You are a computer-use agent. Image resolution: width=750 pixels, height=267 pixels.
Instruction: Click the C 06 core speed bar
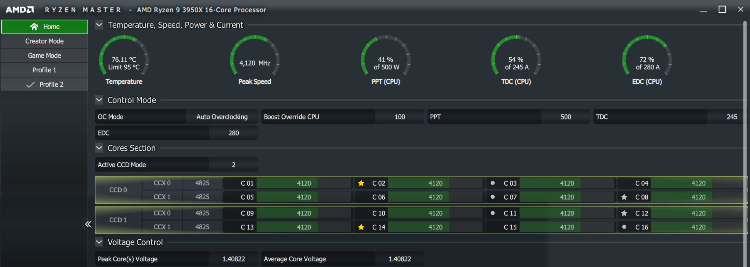tap(436, 197)
